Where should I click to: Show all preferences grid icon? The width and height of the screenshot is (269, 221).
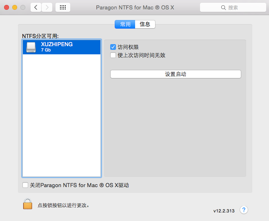(63, 7)
